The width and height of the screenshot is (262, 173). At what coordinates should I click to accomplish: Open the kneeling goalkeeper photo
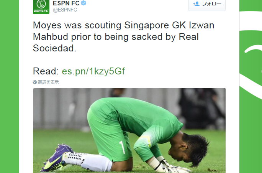pos(129,131)
